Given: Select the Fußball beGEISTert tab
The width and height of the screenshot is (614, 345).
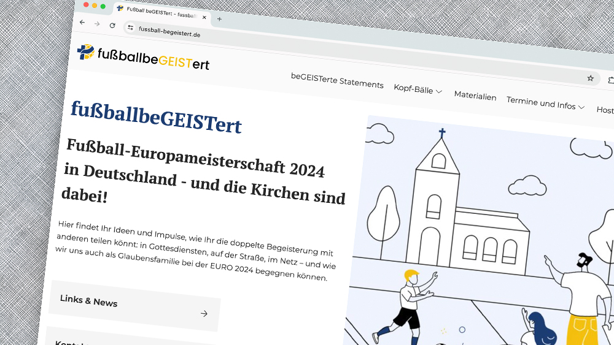Looking at the screenshot, I should pos(163,13).
